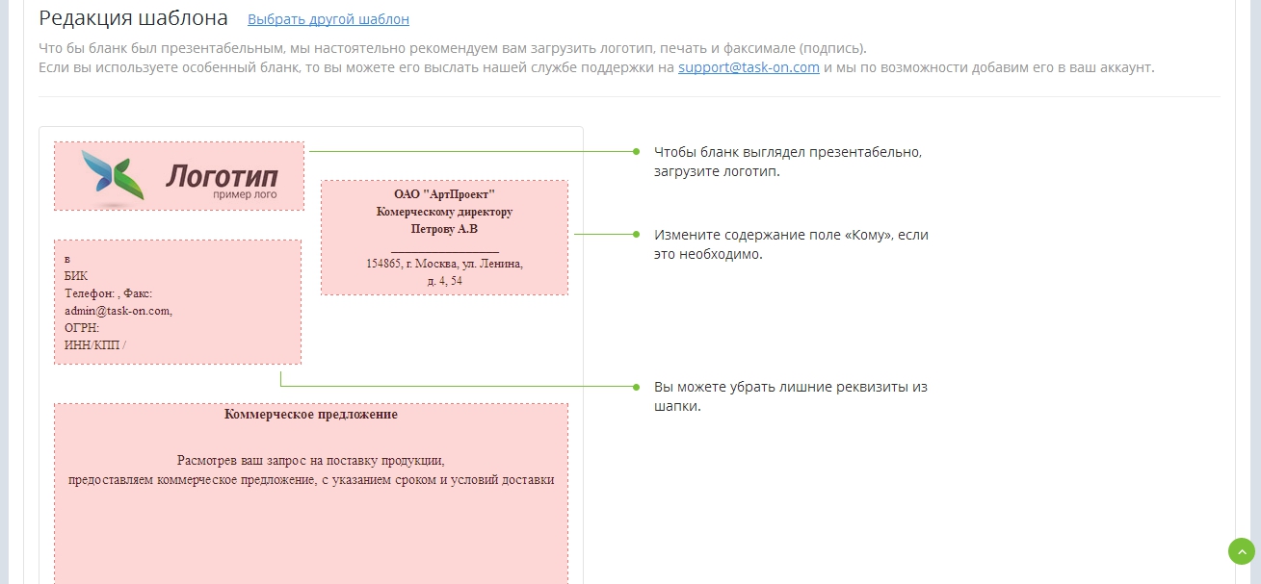Image resolution: width=1261 pixels, height=584 pixels.
Task: Click the 'Коммерческое предложение' heading text
Action: pyautogui.click(x=311, y=415)
